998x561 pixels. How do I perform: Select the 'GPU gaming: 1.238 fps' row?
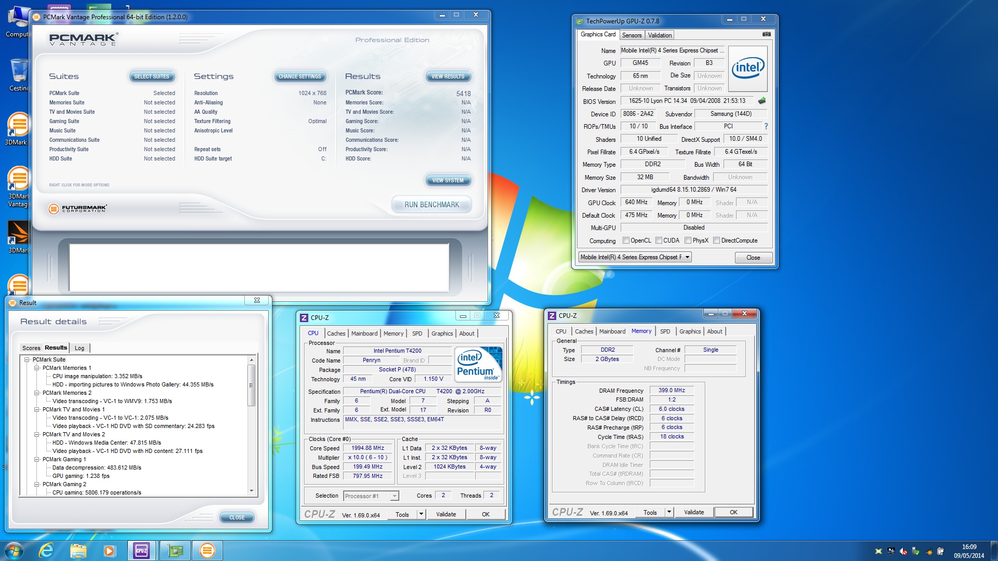81,476
